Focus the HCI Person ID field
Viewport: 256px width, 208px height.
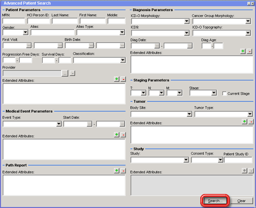38,21
